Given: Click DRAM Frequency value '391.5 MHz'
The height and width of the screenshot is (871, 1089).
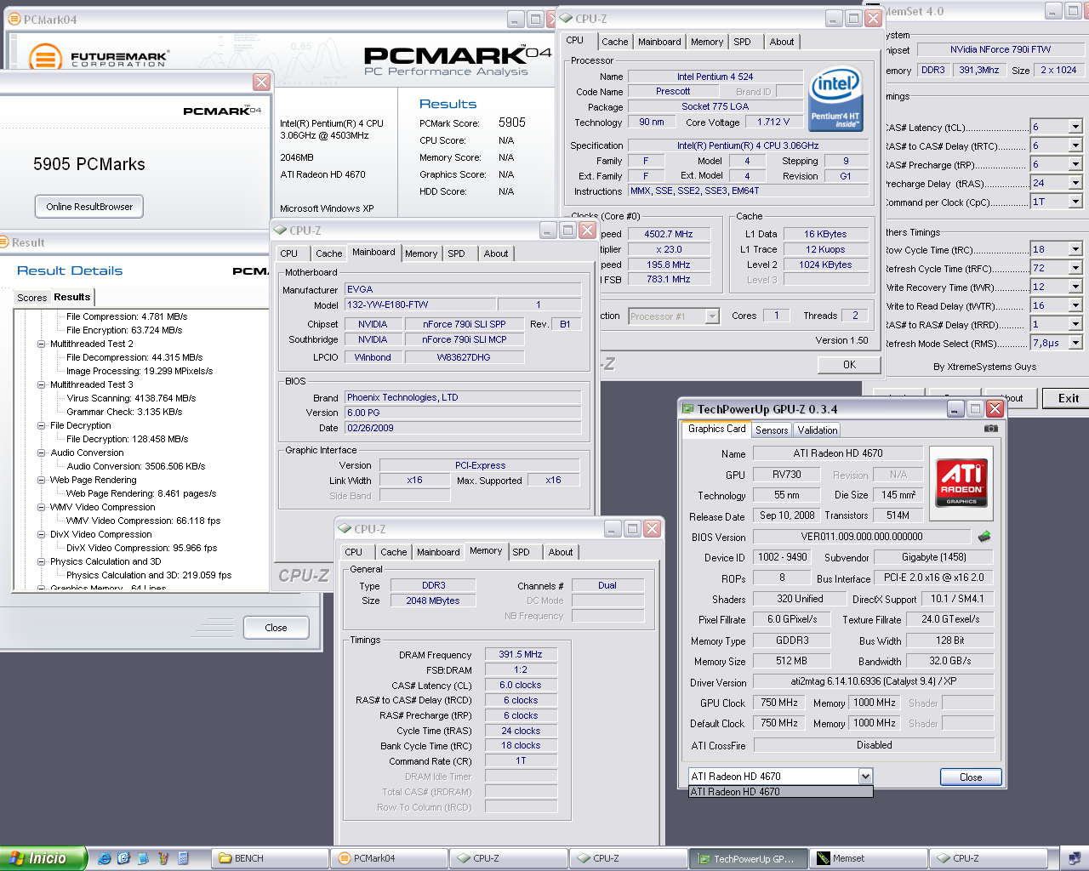Looking at the screenshot, I should click(x=521, y=654).
